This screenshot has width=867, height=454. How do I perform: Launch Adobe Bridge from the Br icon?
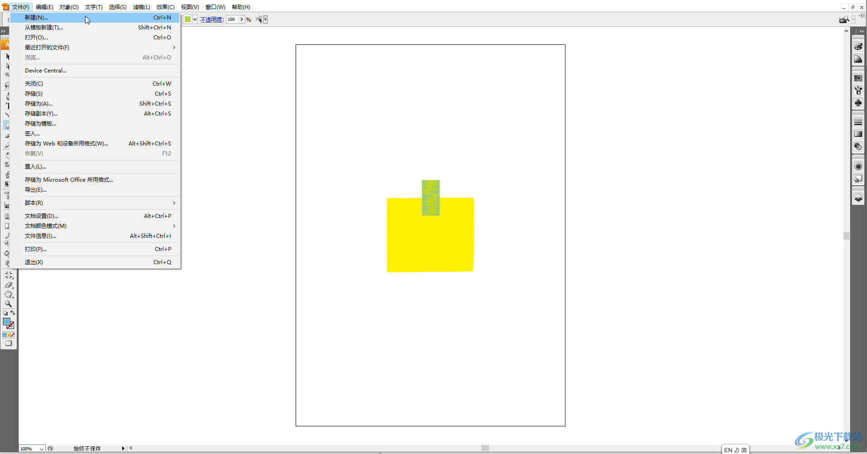click(844, 19)
